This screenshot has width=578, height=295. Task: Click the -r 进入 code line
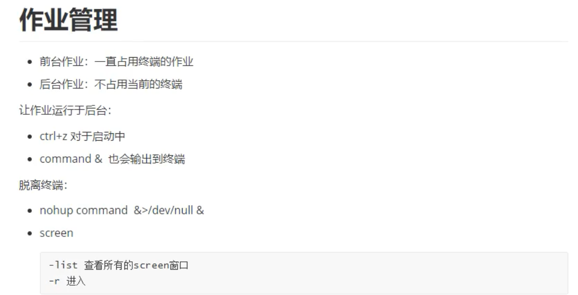point(67,281)
